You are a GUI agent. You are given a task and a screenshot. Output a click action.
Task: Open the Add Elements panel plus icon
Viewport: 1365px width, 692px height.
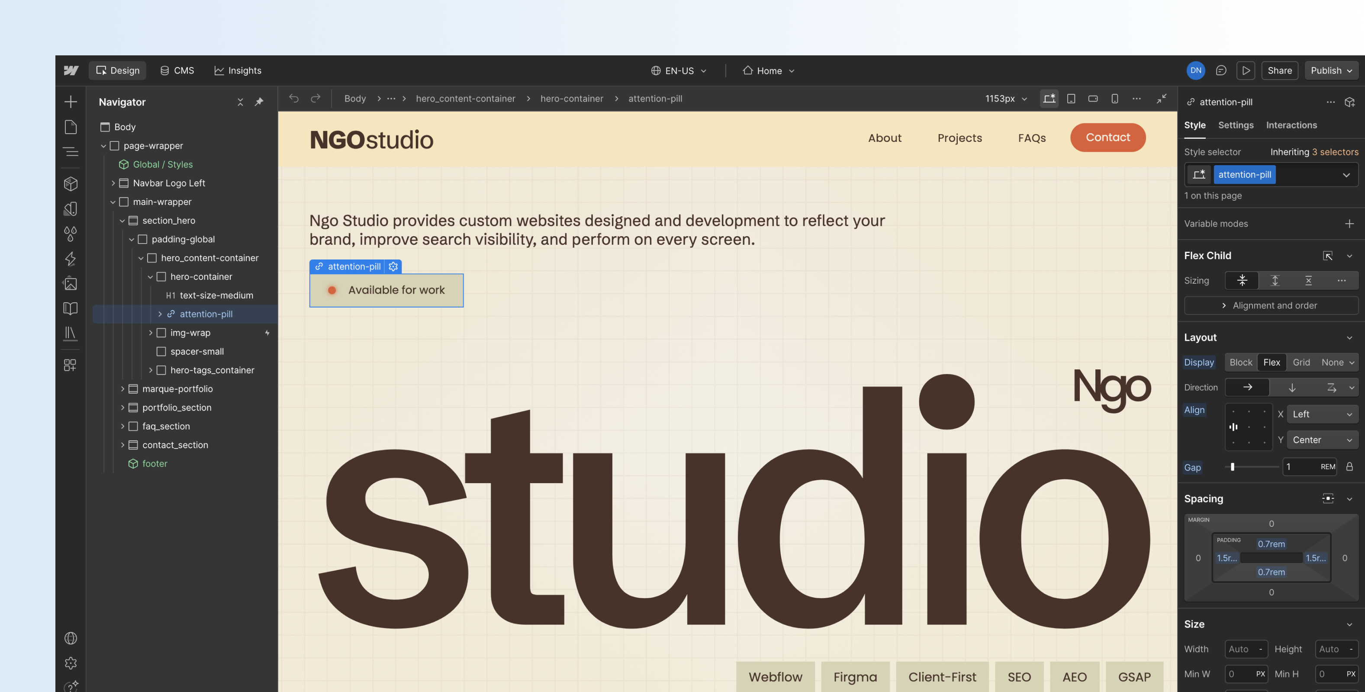click(71, 102)
